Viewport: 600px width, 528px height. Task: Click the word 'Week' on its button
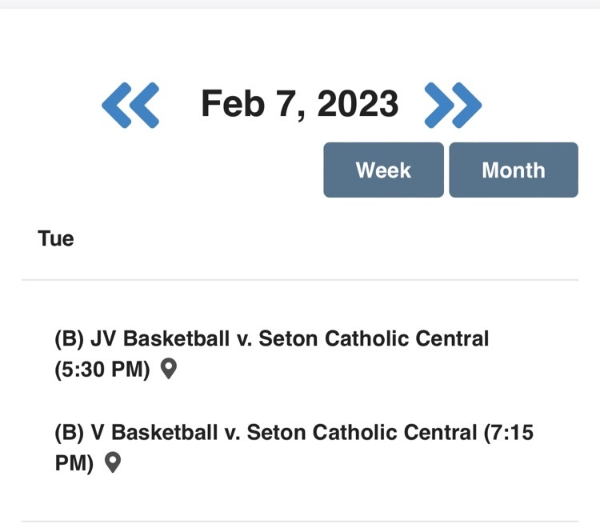[383, 170]
